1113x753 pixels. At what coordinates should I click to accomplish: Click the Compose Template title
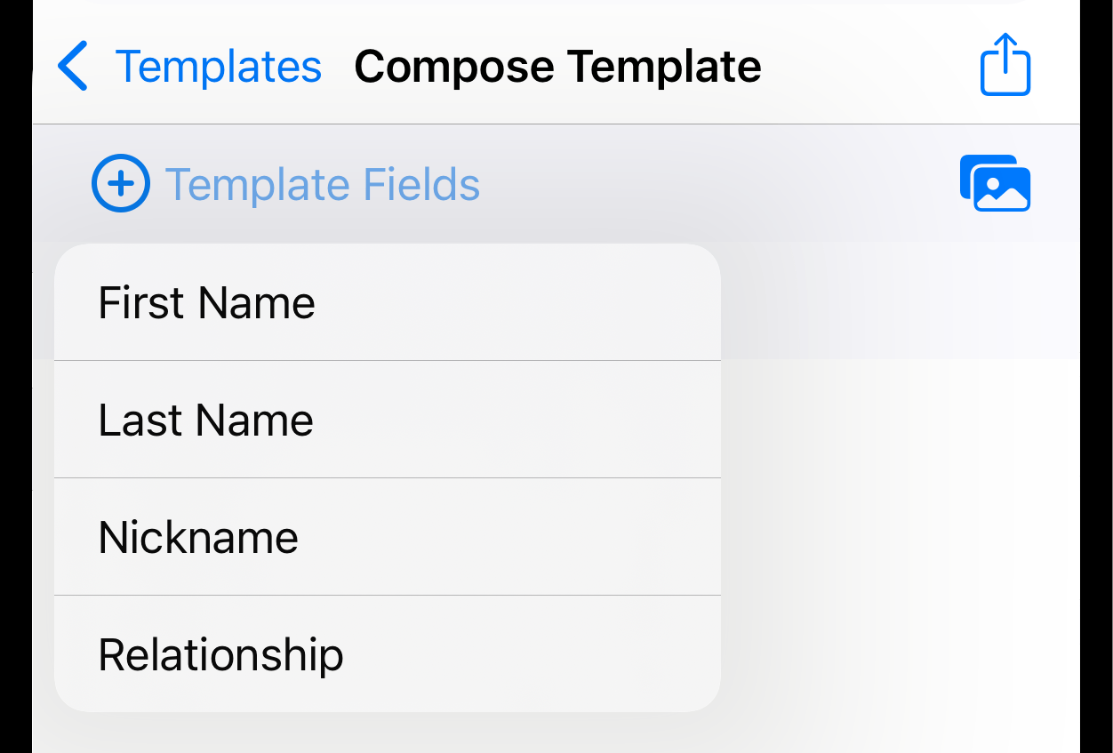coord(557,67)
